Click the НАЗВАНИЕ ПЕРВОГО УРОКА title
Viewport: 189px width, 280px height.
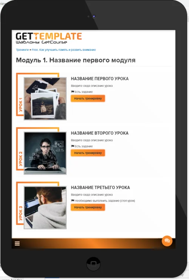[100, 79]
